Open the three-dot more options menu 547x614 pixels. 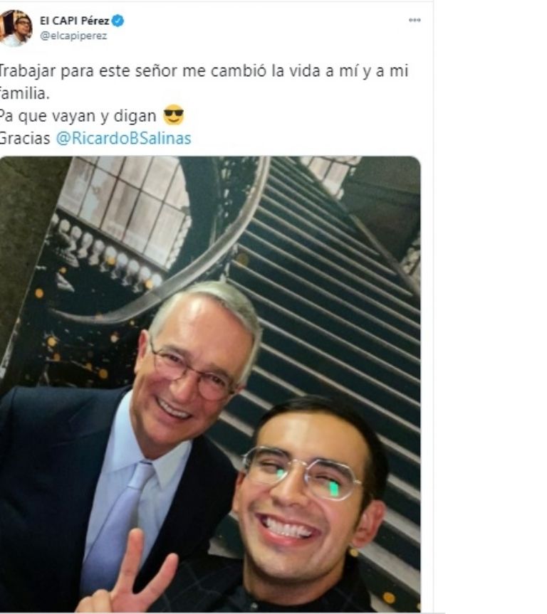tap(415, 20)
